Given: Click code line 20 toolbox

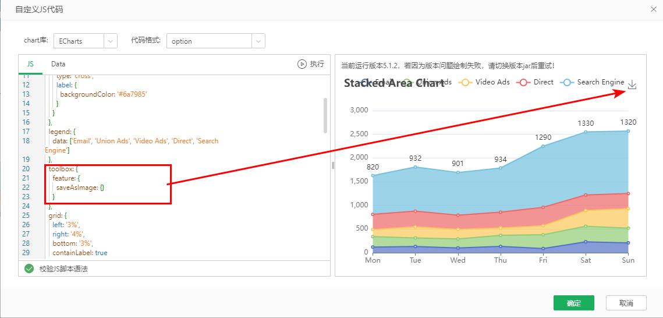Looking at the screenshot, I should [x=63, y=169].
